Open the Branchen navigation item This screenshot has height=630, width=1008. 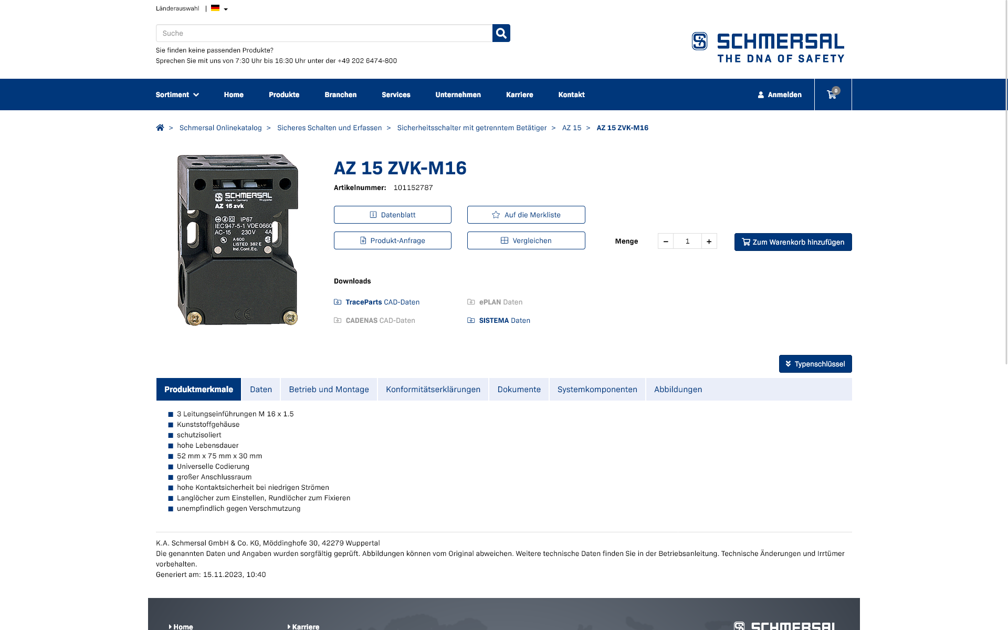click(340, 94)
